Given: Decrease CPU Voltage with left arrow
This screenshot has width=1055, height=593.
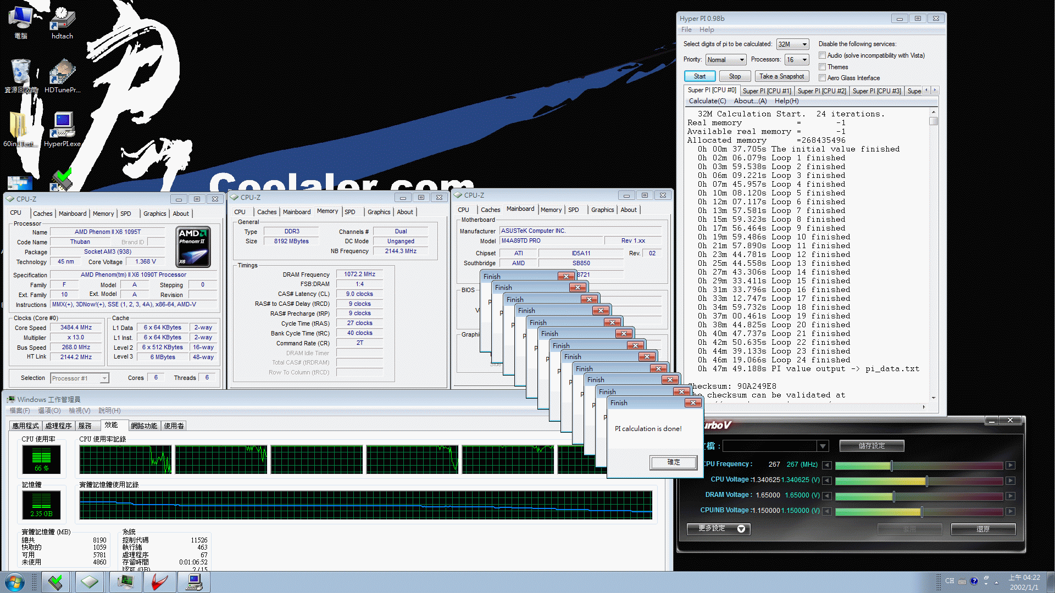Looking at the screenshot, I should [826, 480].
